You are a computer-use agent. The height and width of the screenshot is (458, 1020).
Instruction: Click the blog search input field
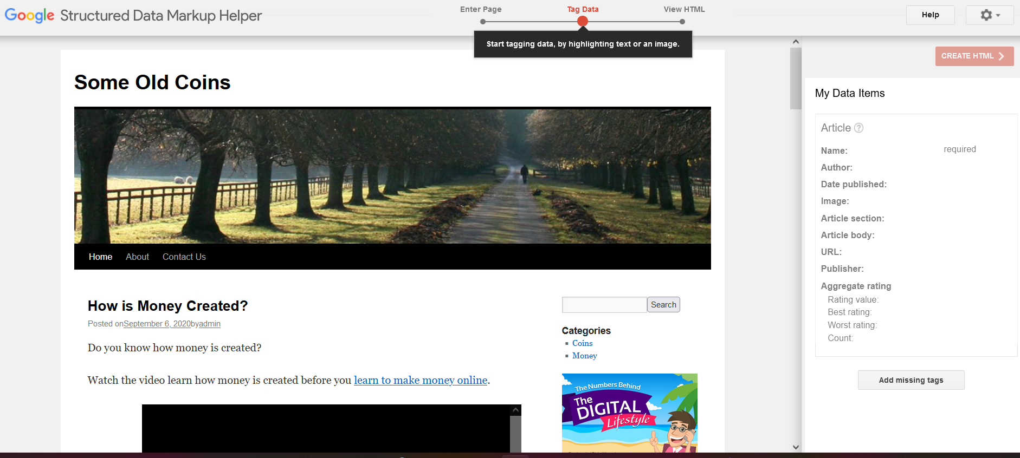point(604,305)
